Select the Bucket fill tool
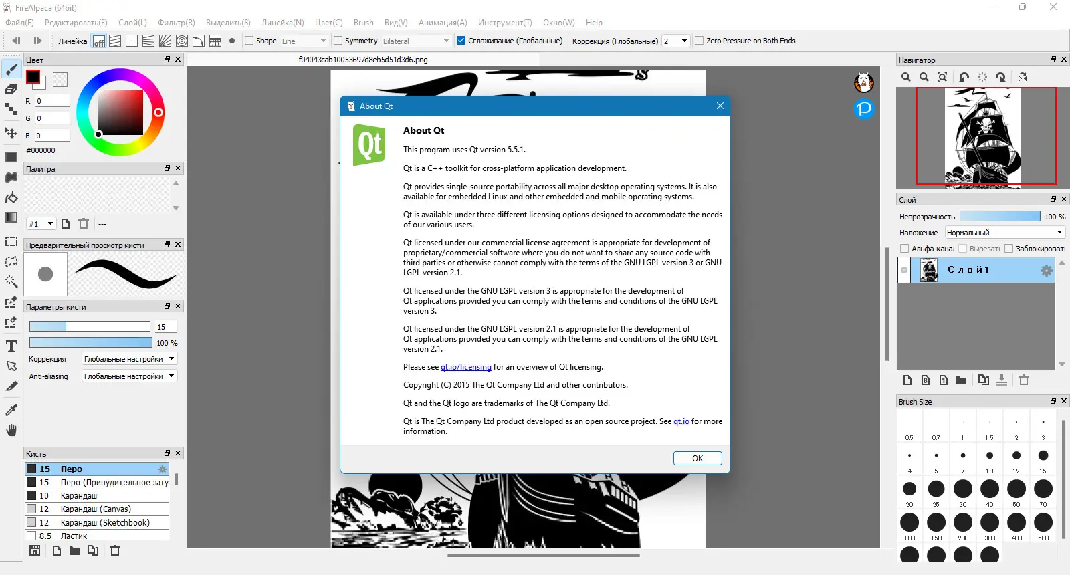This screenshot has width=1070, height=575. point(11,197)
